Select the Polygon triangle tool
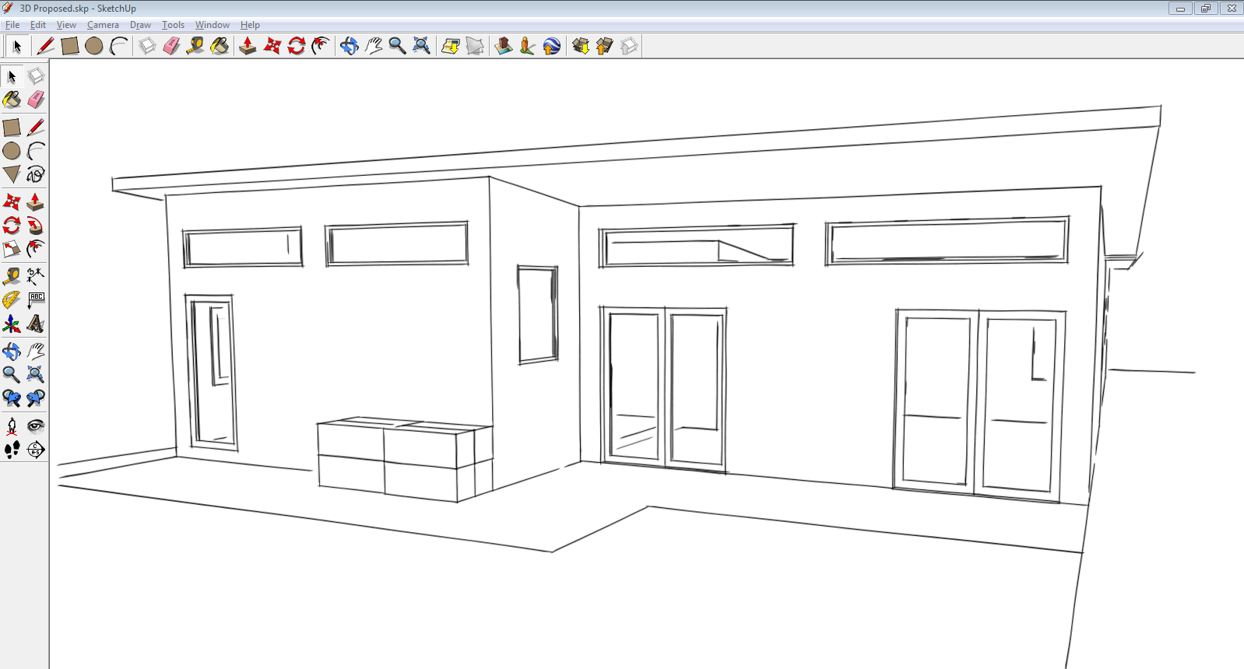The width and height of the screenshot is (1244, 669). coord(12,174)
